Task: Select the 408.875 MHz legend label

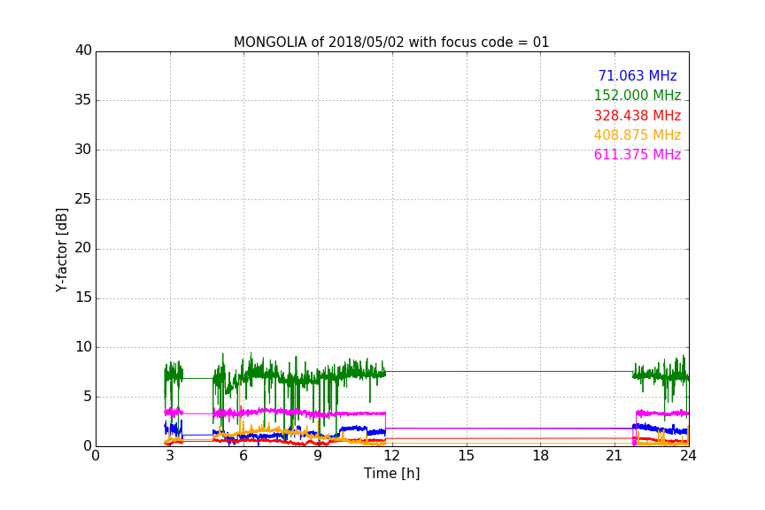Action: [x=637, y=135]
